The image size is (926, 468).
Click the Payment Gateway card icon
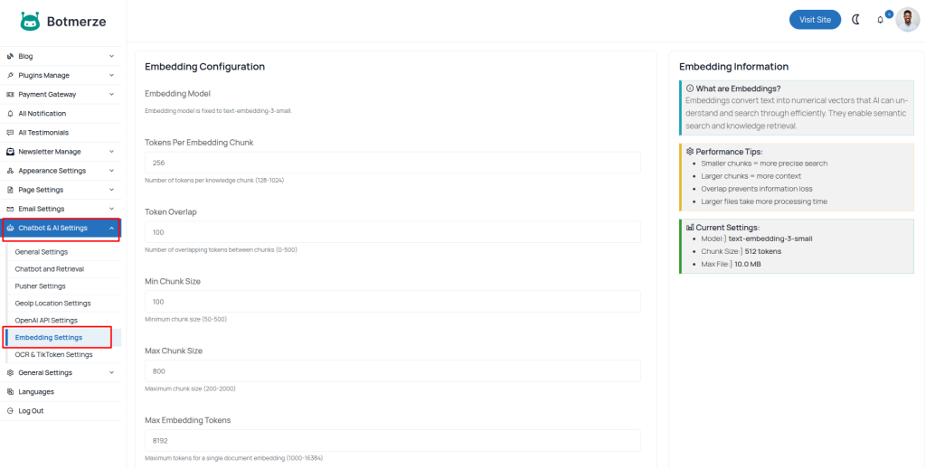coord(10,94)
